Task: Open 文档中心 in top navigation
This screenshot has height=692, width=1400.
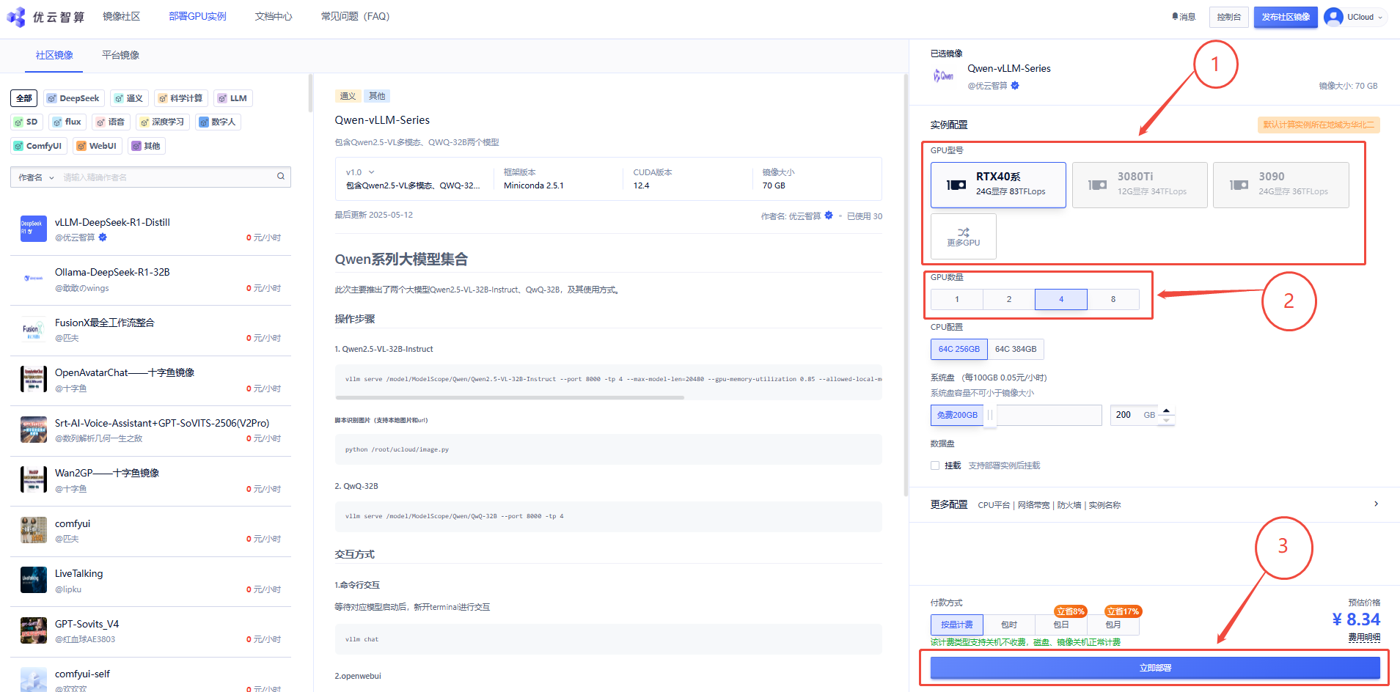Action: click(274, 16)
